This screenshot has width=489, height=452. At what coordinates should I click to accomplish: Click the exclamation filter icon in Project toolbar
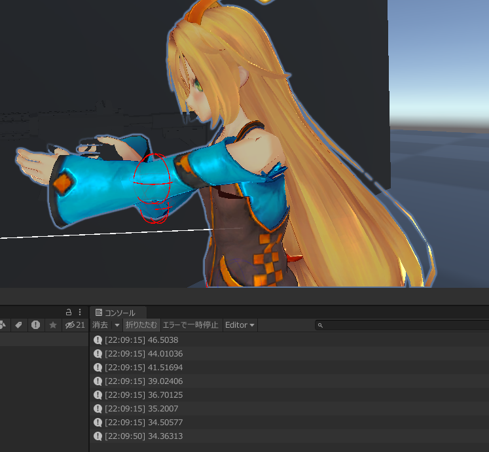(x=35, y=325)
